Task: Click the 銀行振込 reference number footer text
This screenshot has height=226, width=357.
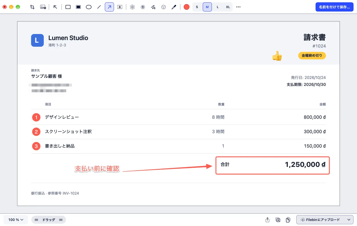Action: [55, 193]
